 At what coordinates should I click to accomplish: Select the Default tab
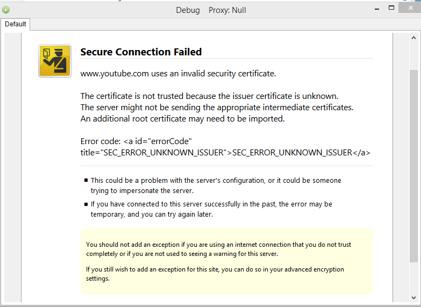click(x=16, y=24)
